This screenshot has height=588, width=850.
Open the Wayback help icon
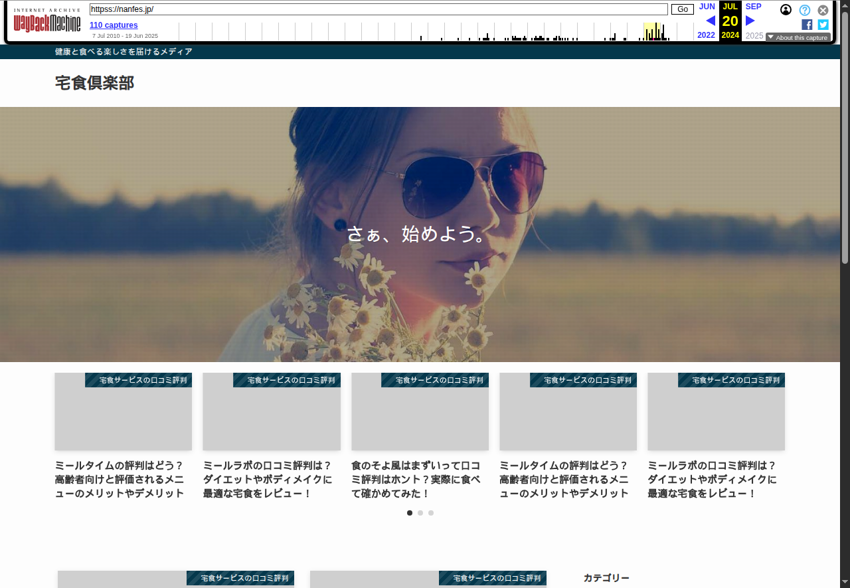tap(804, 10)
